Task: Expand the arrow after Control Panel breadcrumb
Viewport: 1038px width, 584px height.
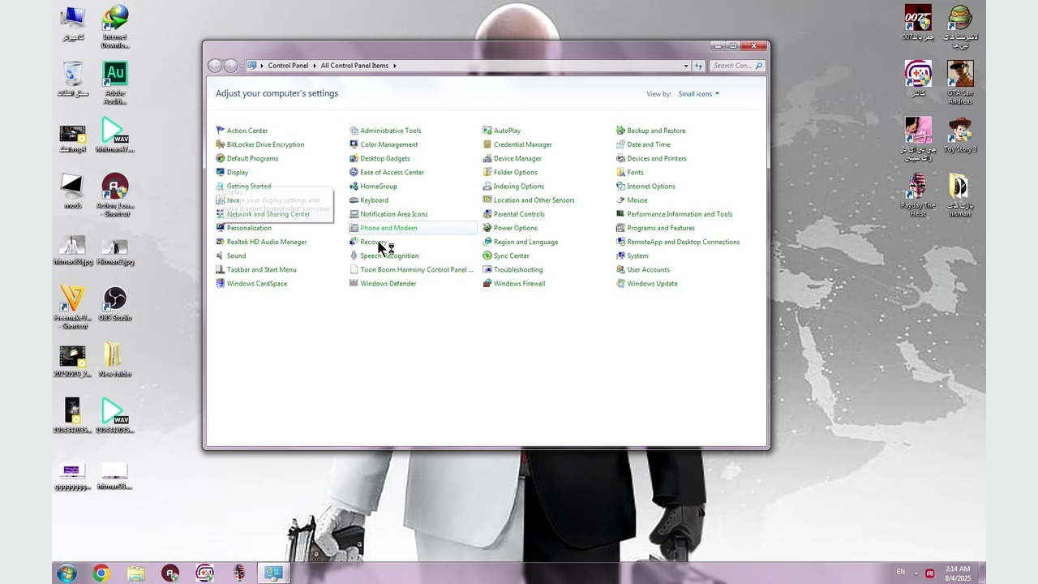Action: tap(315, 66)
